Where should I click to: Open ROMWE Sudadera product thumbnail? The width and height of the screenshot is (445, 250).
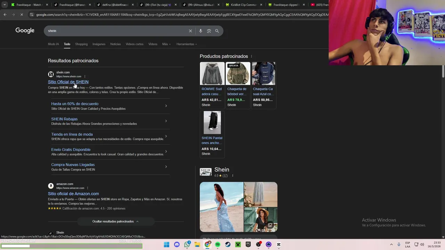(x=212, y=74)
